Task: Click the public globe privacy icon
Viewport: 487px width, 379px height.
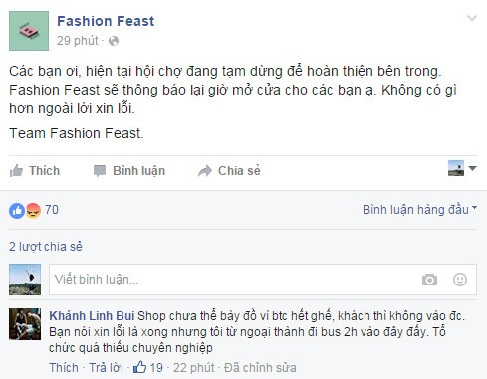Action: [114, 41]
